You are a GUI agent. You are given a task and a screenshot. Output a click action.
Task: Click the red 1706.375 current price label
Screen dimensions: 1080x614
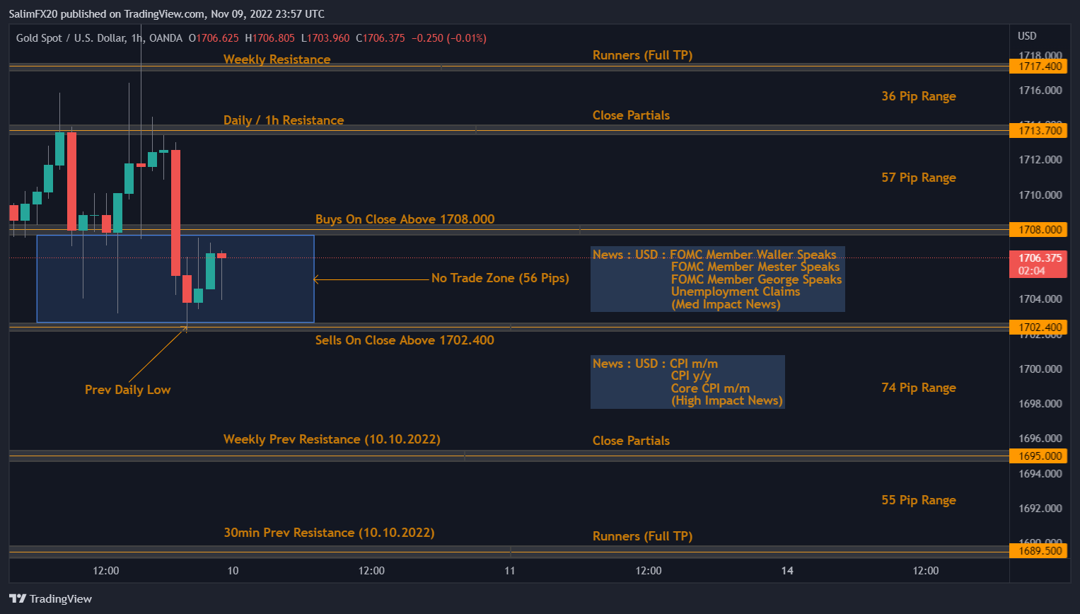1040,263
